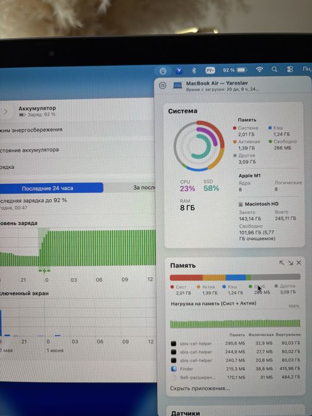Click the Свободно 286 МБ memory entry

[282, 144]
